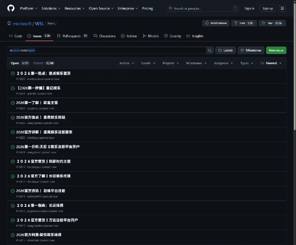Open the Milestones page via the signpost button
This screenshot has width=296, height=245.
251,50
